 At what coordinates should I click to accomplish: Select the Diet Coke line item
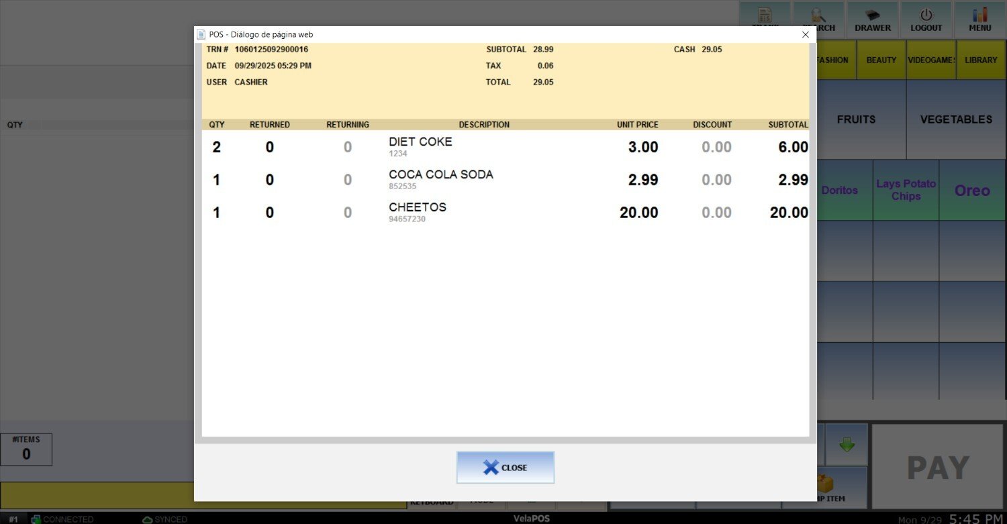(420, 146)
